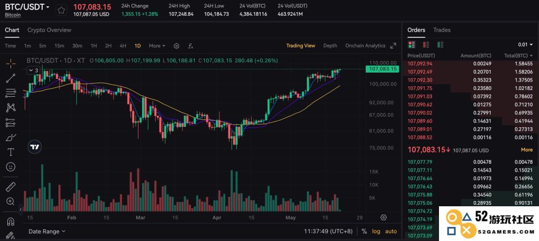Open the Bitcoin link under the pair name
The image size is (539, 241).
pos(13,15)
